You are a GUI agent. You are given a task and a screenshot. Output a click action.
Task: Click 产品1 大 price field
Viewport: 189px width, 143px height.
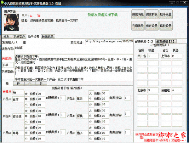tap(41, 94)
